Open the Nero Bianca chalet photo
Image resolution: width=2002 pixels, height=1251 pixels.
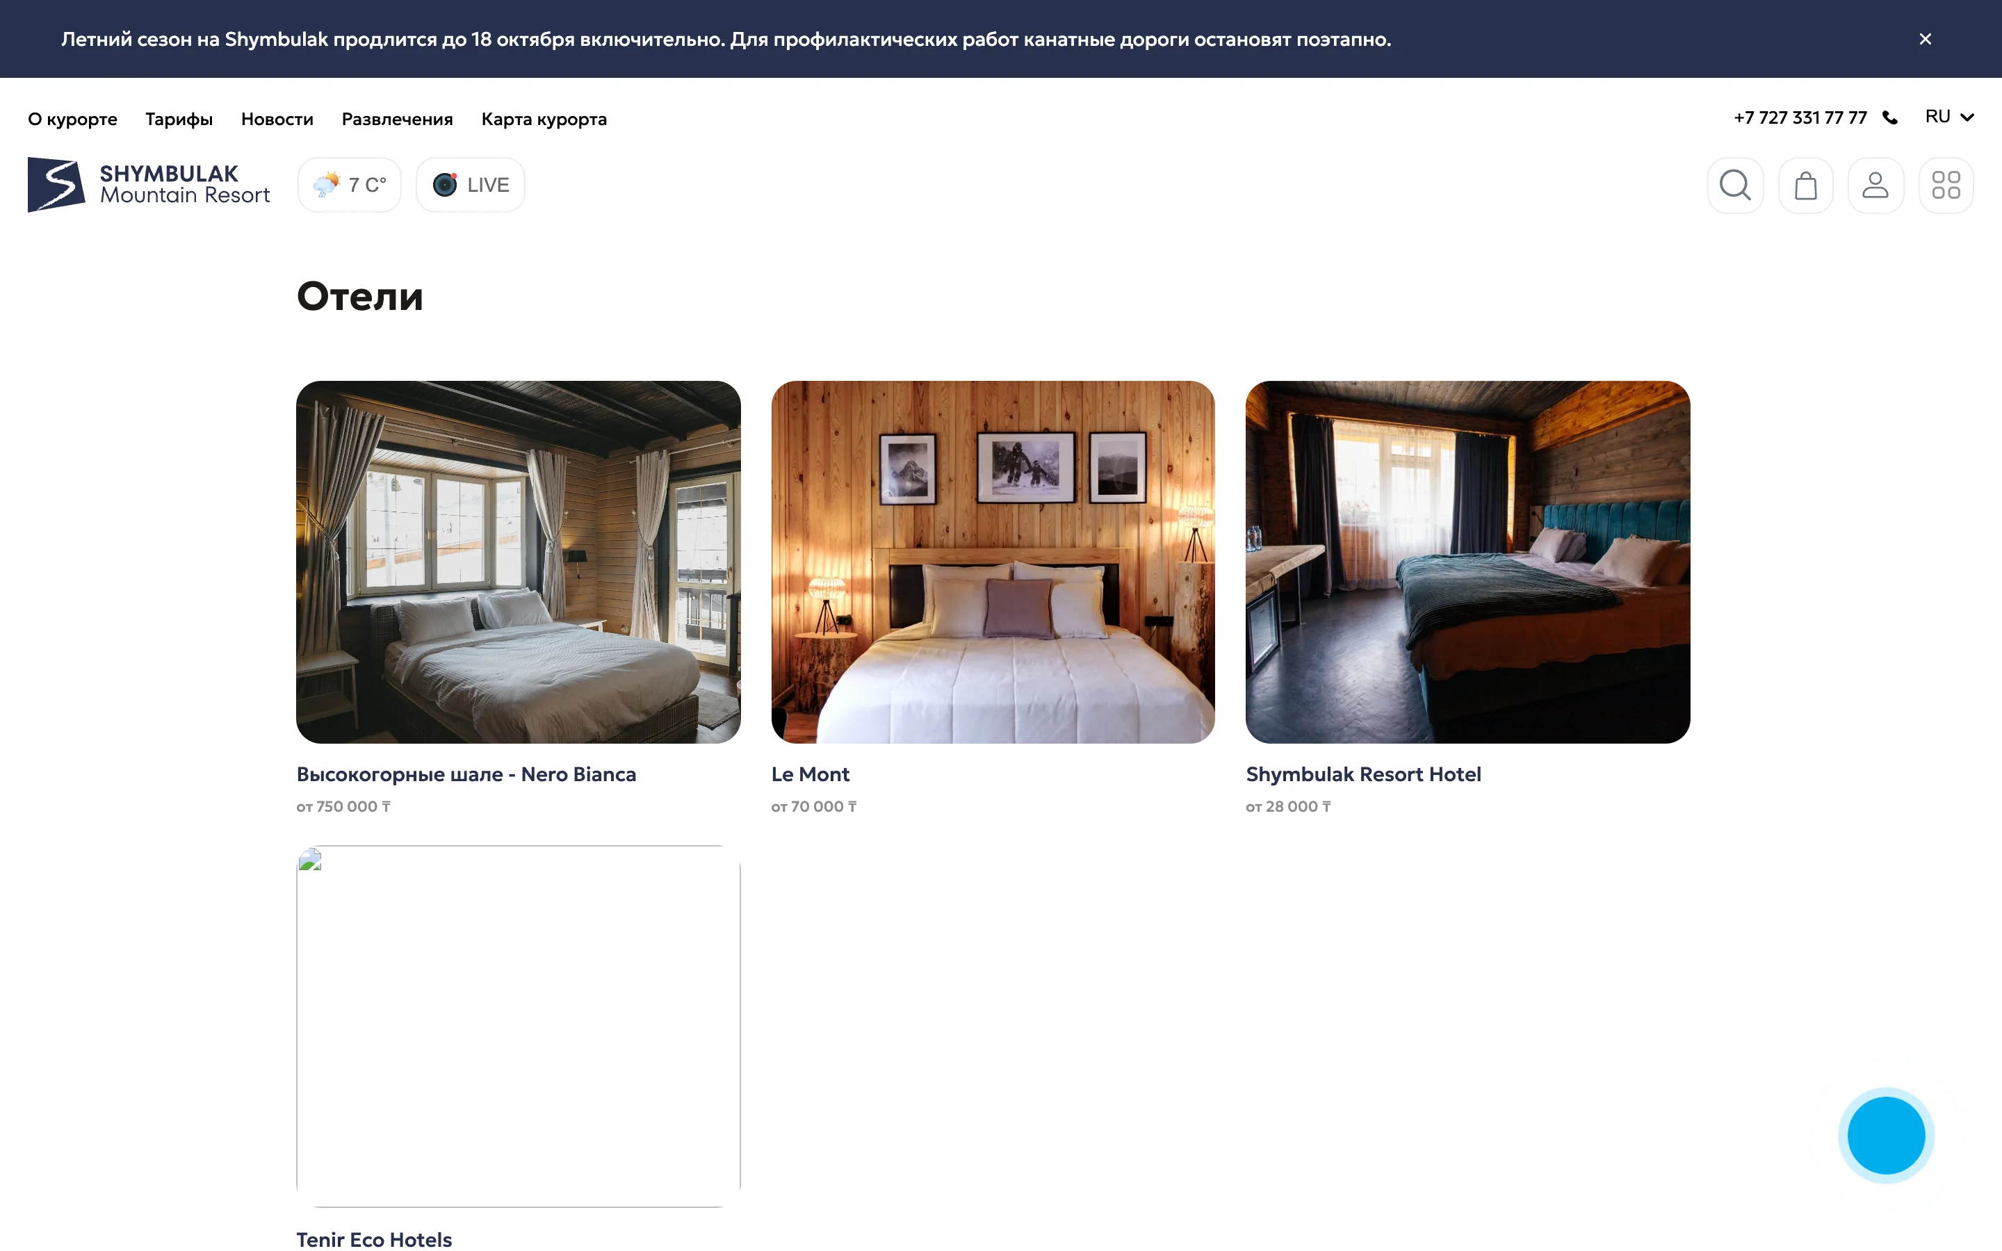pyautogui.click(x=519, y=562)
